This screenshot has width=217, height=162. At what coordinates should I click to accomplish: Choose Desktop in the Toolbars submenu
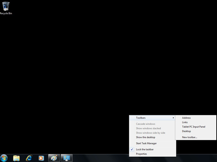point(196,131)
